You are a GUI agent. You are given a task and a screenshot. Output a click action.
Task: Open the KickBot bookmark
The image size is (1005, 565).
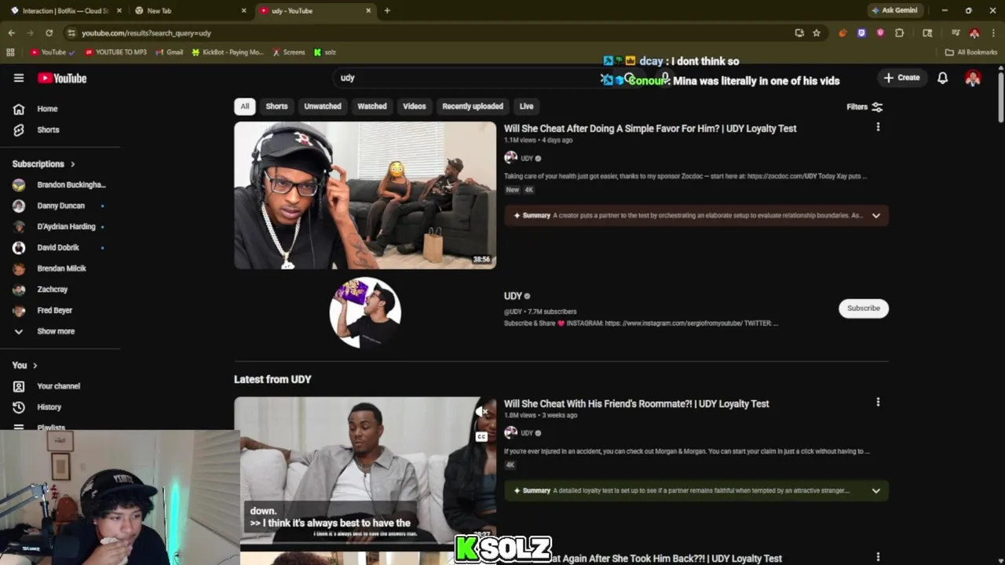pyautogui.click(x=228, y=53)
